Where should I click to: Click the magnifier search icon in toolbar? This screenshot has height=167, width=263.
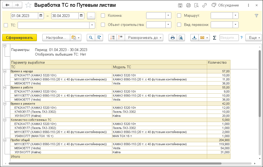point(91,38)
